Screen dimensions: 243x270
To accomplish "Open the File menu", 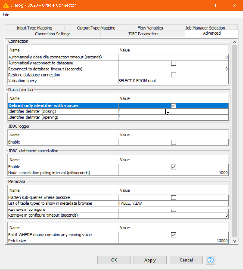I will 6,15.
